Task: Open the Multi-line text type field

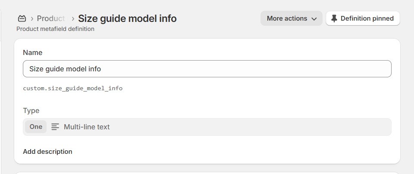Action: click(216, 127)
